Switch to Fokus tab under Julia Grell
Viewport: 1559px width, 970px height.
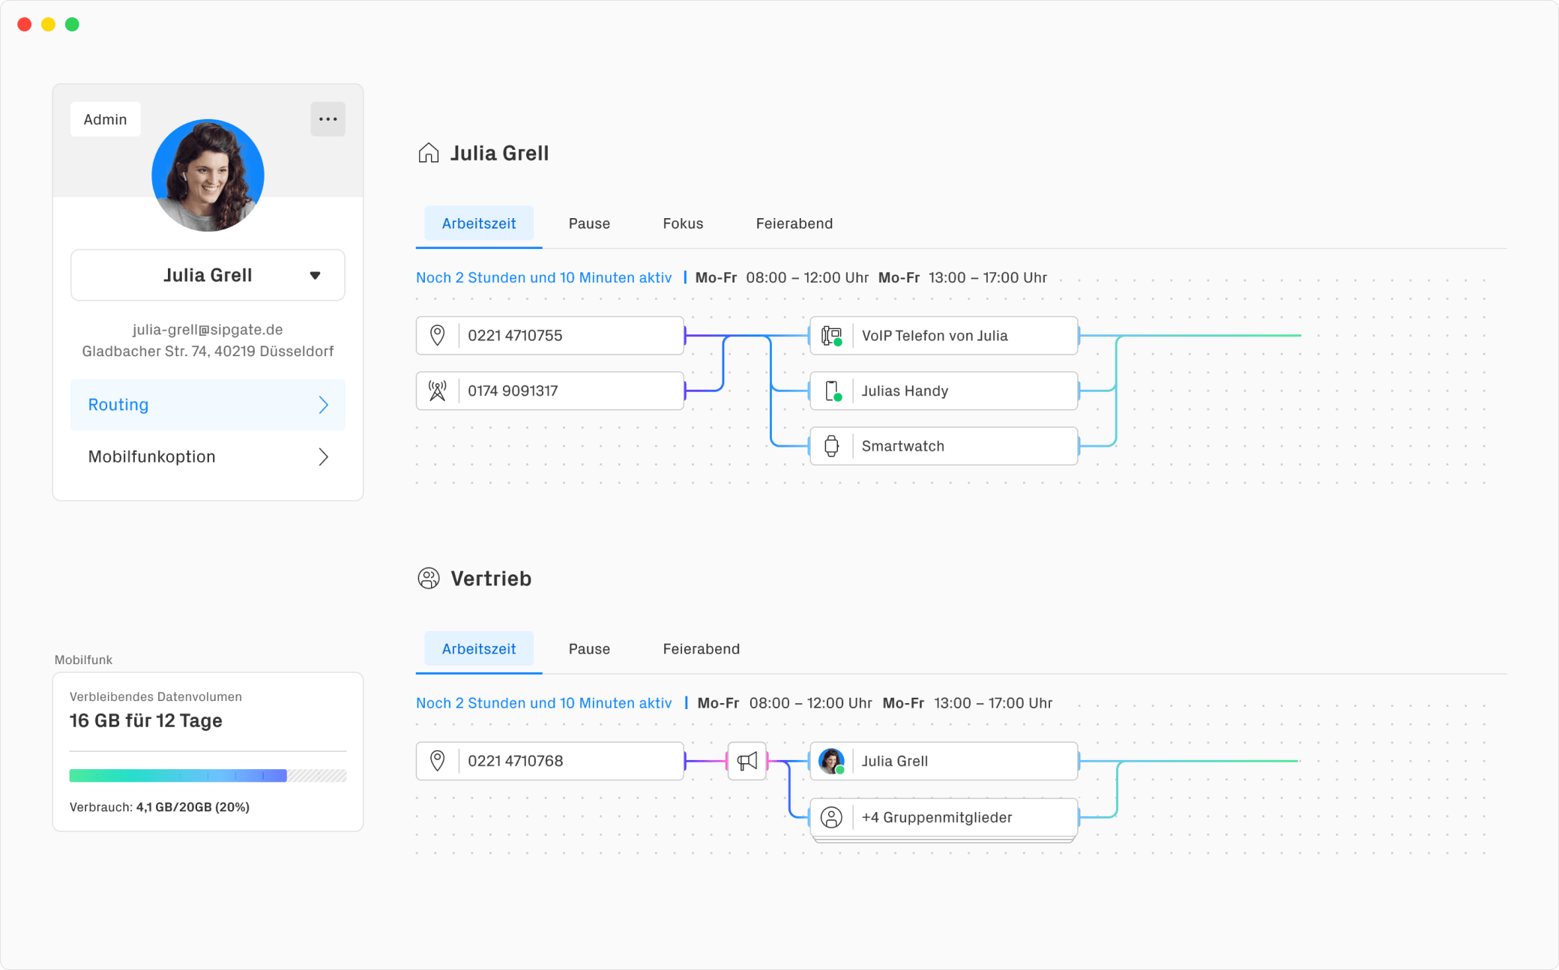682,223
